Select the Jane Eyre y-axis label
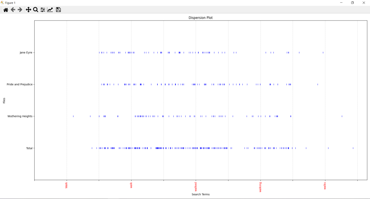This screenshot has height=199, width=370. [26, 52]
